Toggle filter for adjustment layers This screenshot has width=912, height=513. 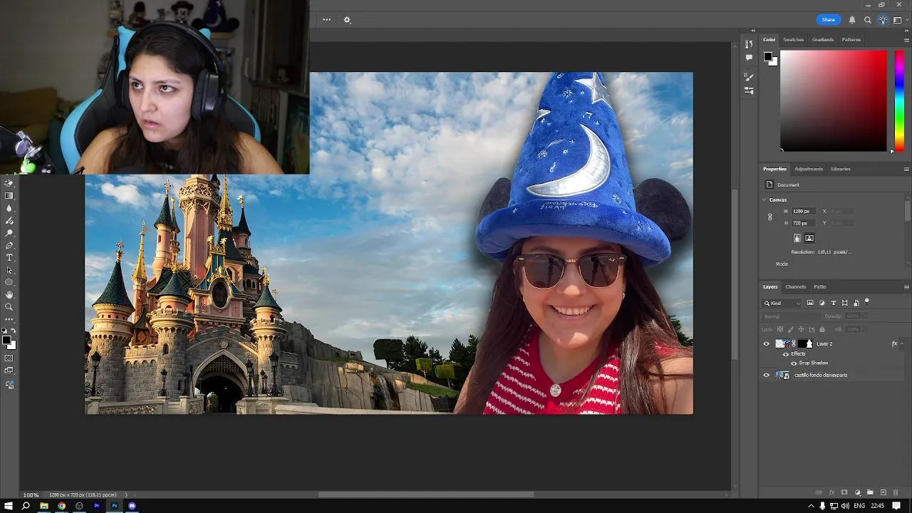(x=822, y=303)
